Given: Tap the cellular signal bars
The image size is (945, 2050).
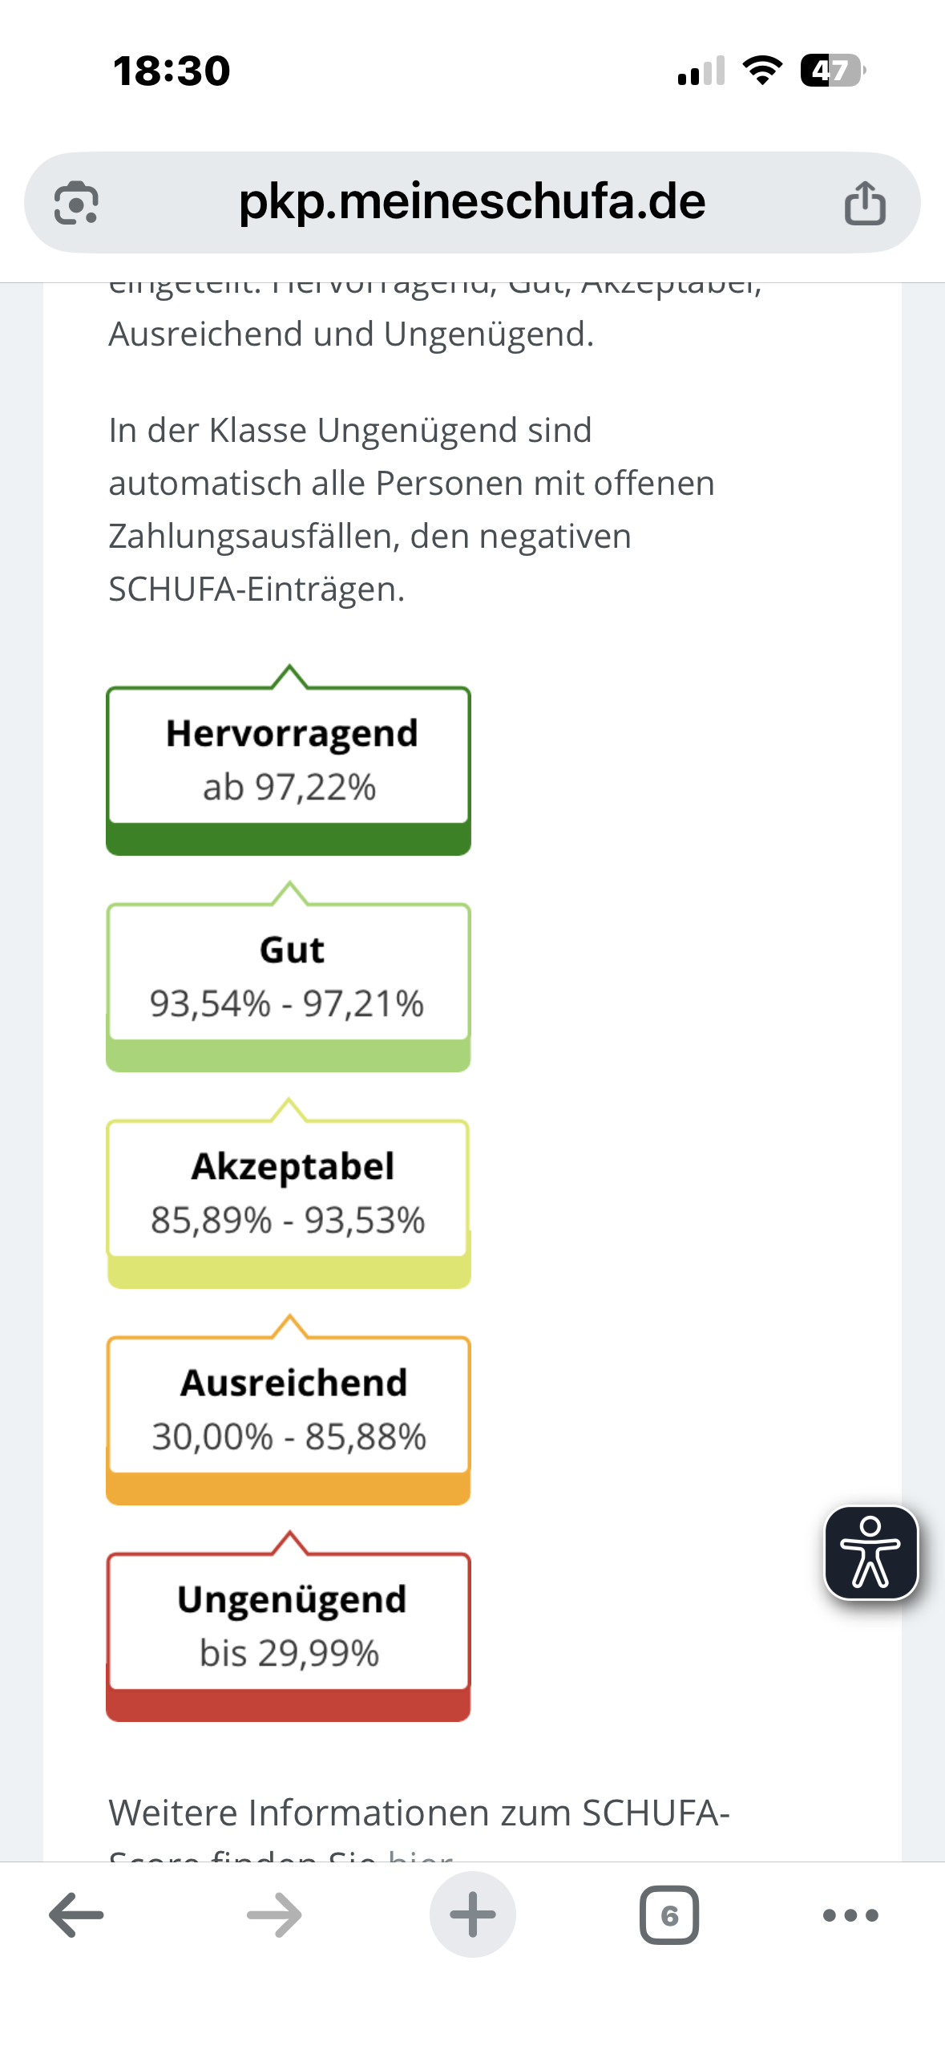Looking at the screenshot, I should click(701, 71).
